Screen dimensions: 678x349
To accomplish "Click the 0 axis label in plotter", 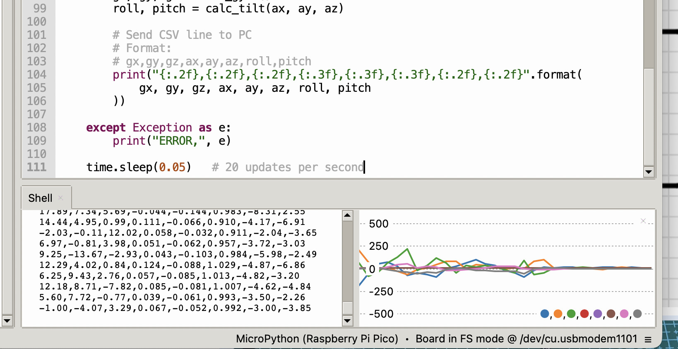I will [372, 269].
